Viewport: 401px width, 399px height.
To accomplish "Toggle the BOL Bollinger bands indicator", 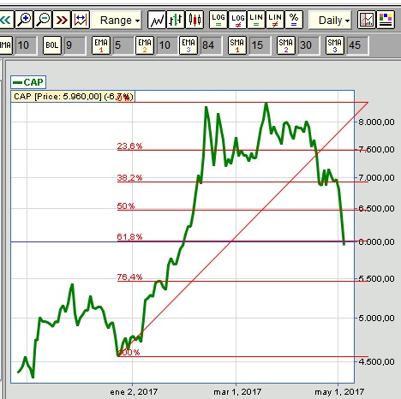I will point(52,45).
